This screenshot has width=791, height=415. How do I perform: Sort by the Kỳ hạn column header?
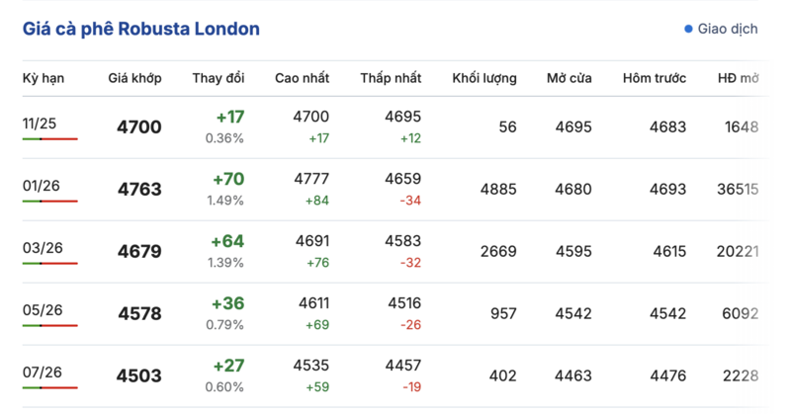44,78
